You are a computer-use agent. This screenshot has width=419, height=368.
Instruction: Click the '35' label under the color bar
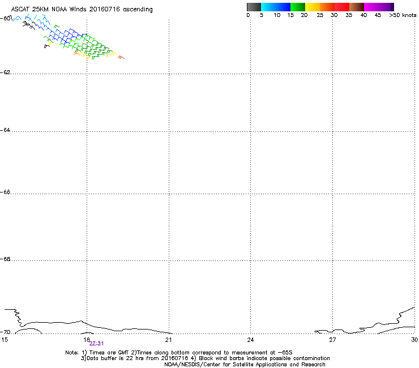[349, 15]
